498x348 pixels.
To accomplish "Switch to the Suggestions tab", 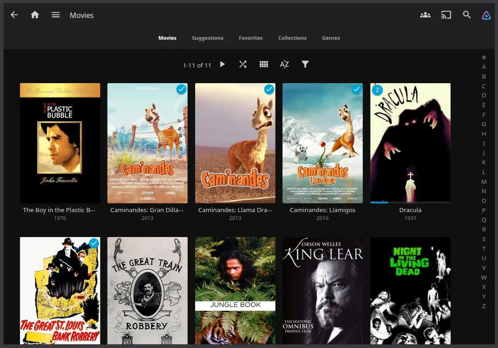I will click(x=208, y=38).
